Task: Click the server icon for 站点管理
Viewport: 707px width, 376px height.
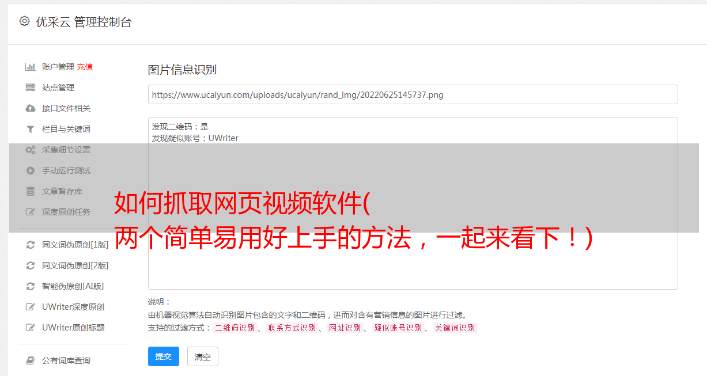Action: point(31,88)
